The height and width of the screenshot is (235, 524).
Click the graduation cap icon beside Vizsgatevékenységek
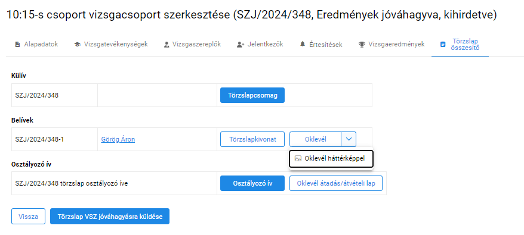pyautogui.click(x=77, y=45)
